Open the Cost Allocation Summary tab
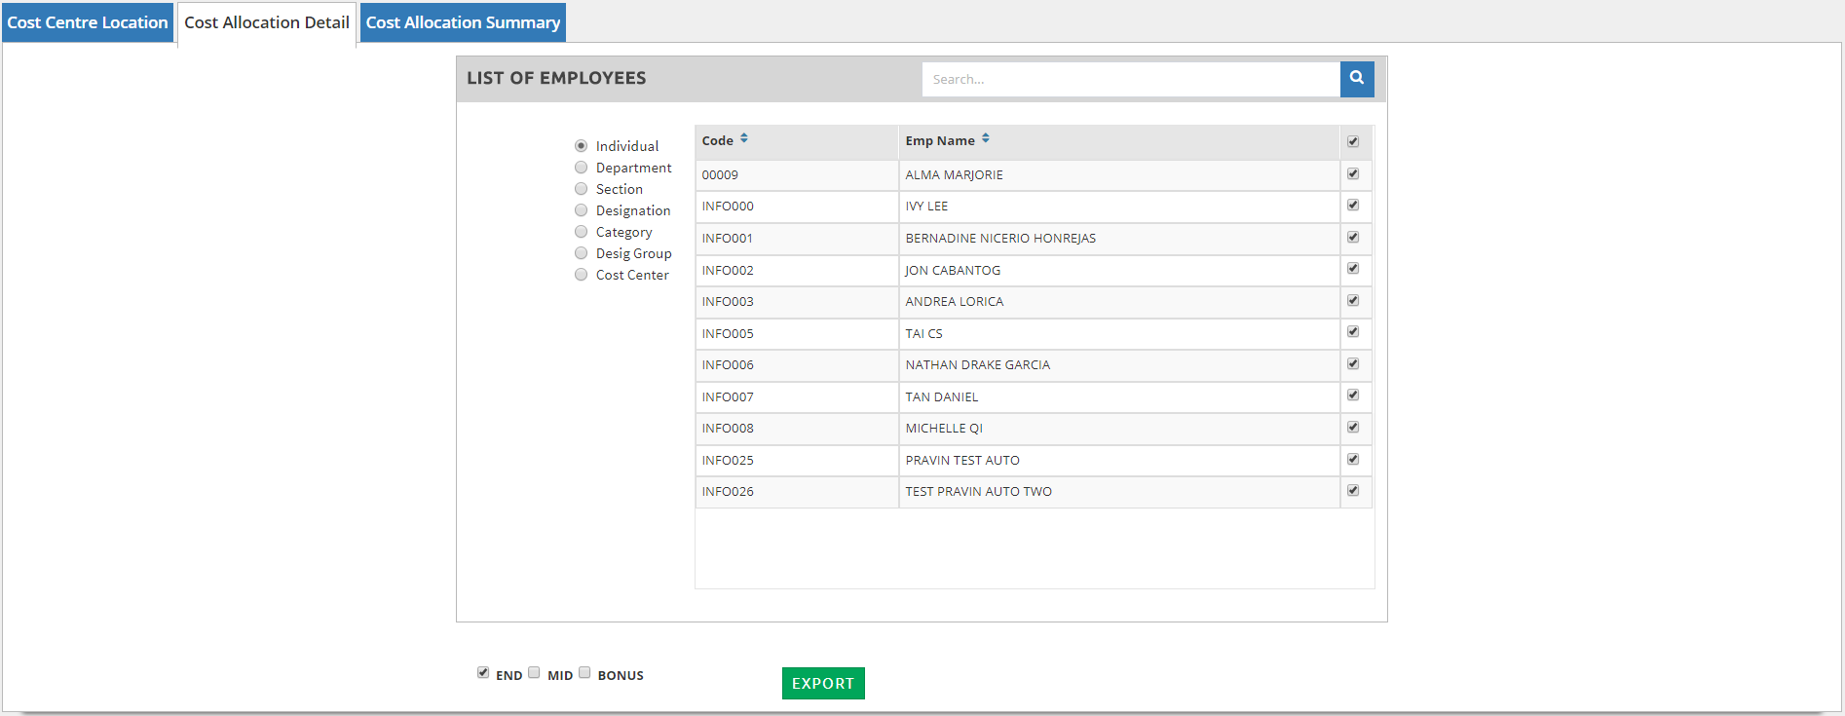The width and height of the screenshot is (1845, 716). point(463,22)
